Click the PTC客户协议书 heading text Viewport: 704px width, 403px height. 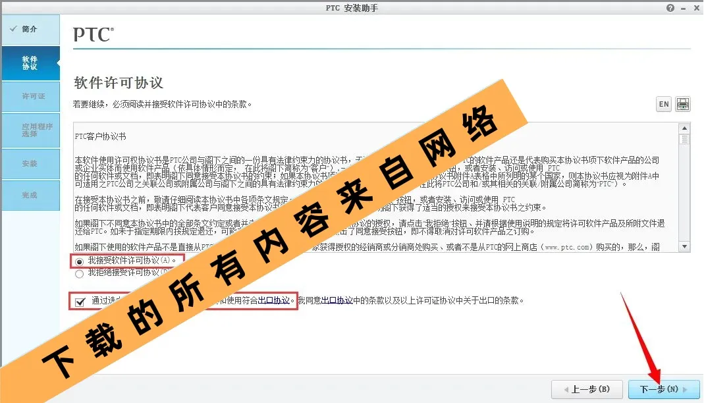point(100,136)
